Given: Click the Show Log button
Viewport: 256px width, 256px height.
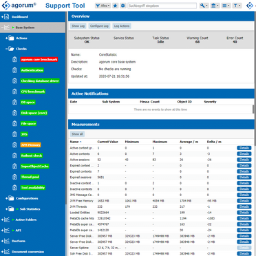Looking at the screenshot, I should 78,26.
